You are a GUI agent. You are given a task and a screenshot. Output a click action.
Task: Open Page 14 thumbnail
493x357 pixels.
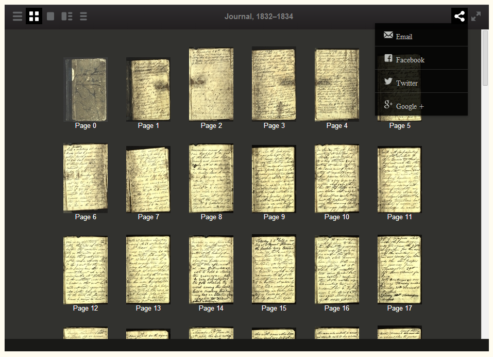(x=211, y=270)
